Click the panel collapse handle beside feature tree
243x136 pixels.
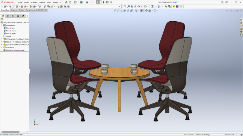(x=29, y=71)
